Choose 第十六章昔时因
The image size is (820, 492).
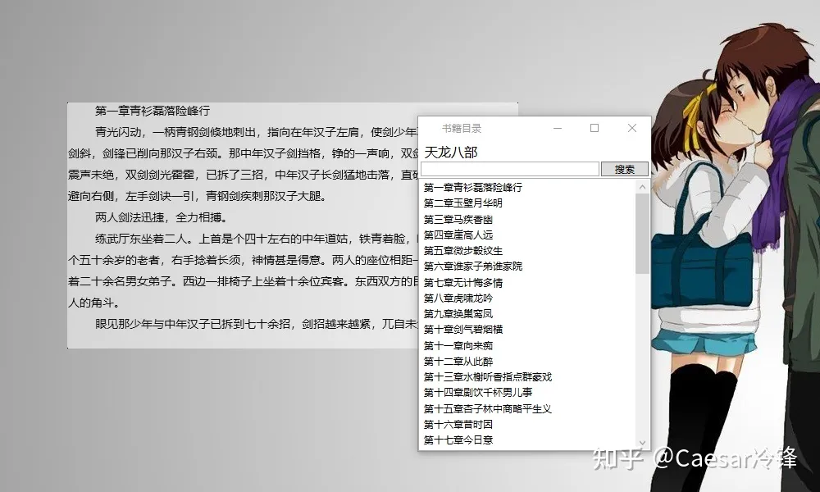pyautogui.click(x=458, y=425)
